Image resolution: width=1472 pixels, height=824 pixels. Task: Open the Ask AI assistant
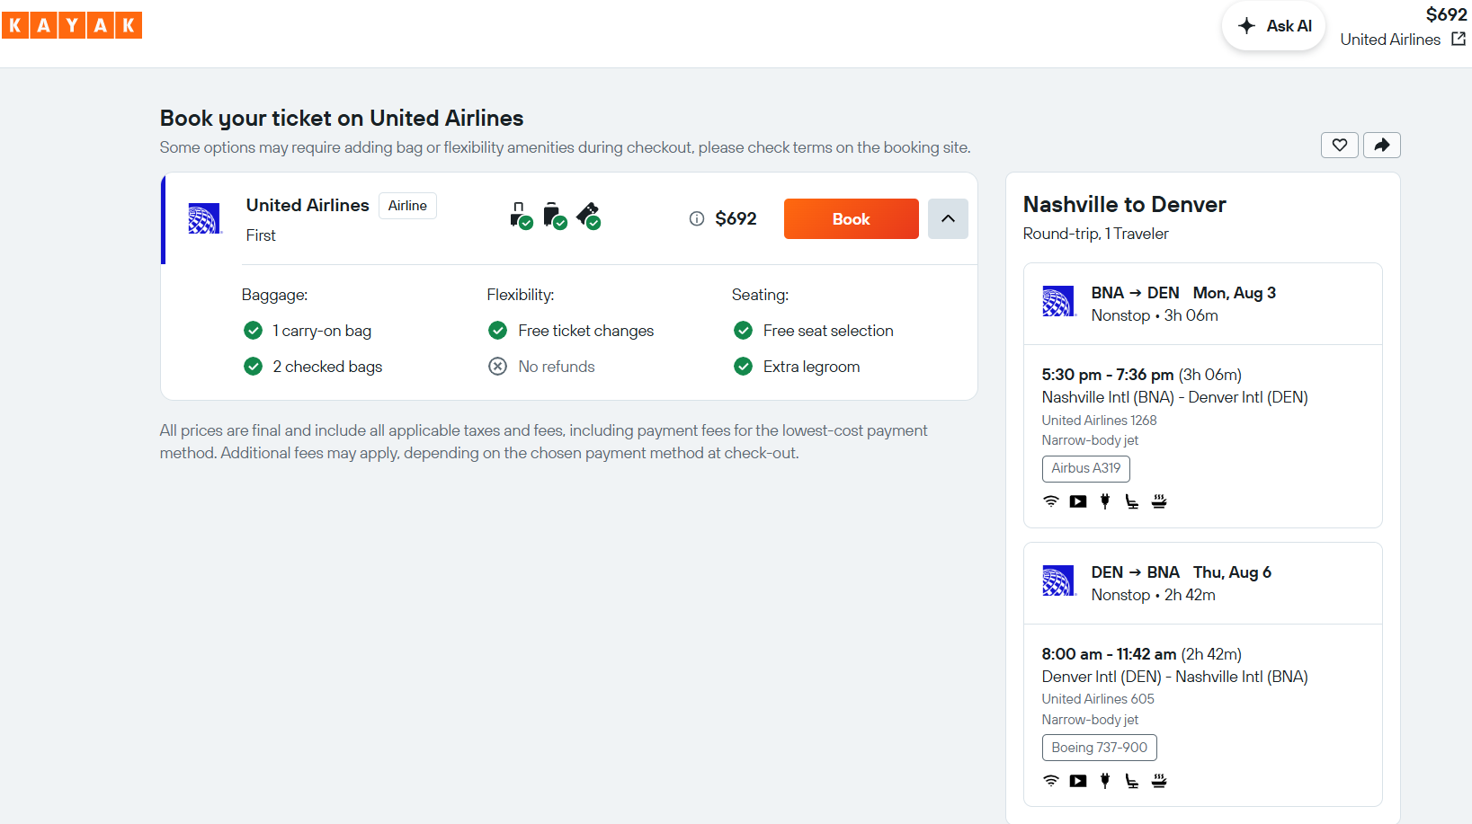click(x=1273, y=26)
